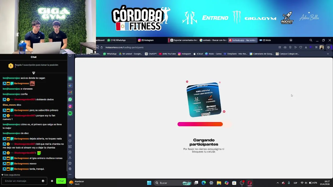Viewport: 333px width, 187px height.
Task: Click benjitaassrojas in 'de diez' message
Action: pyautogui.click(x=11, y=133)
